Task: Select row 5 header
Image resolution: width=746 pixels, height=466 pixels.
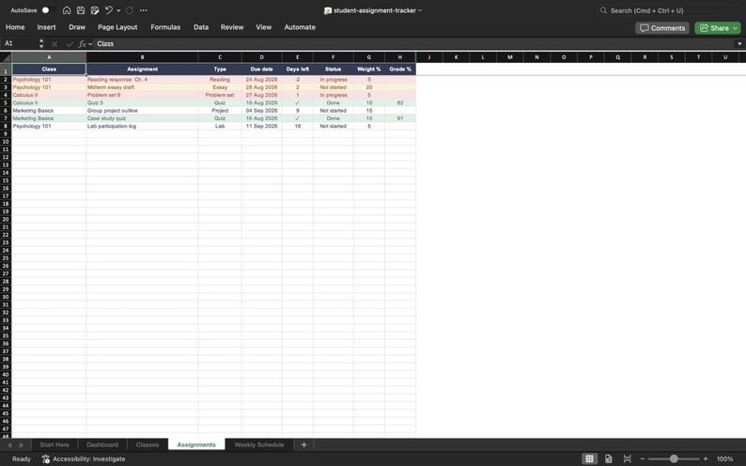Action: 6,102
